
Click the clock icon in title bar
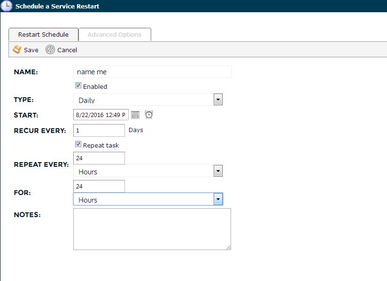pyautogui.click(x=7, y=6)
